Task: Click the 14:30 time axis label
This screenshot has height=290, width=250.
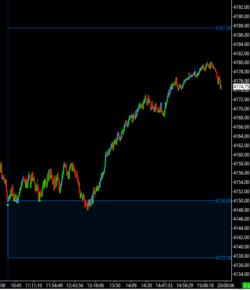Action: click(146, 286)
